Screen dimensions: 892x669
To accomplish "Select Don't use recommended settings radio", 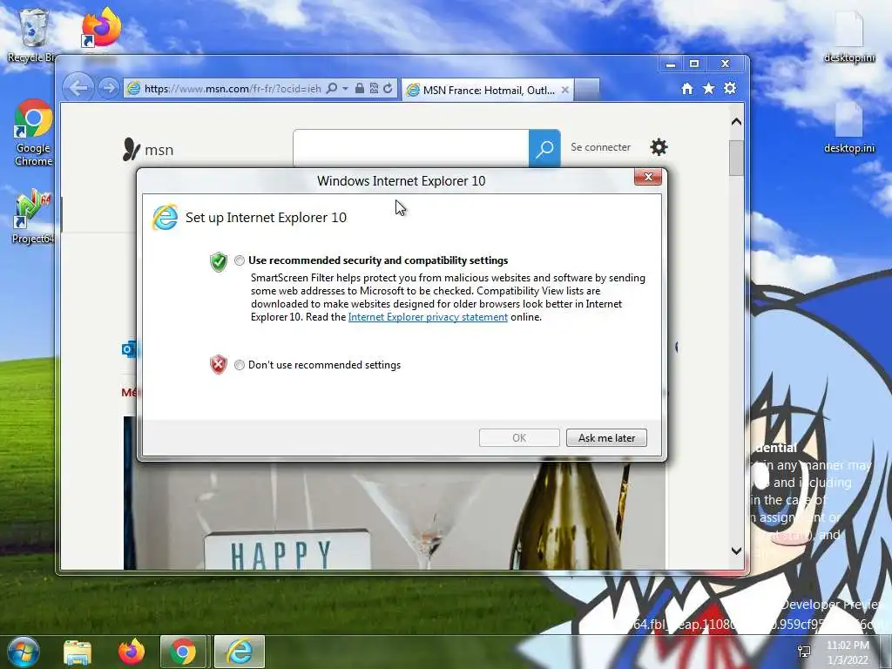I will click(x=240, y=365).
